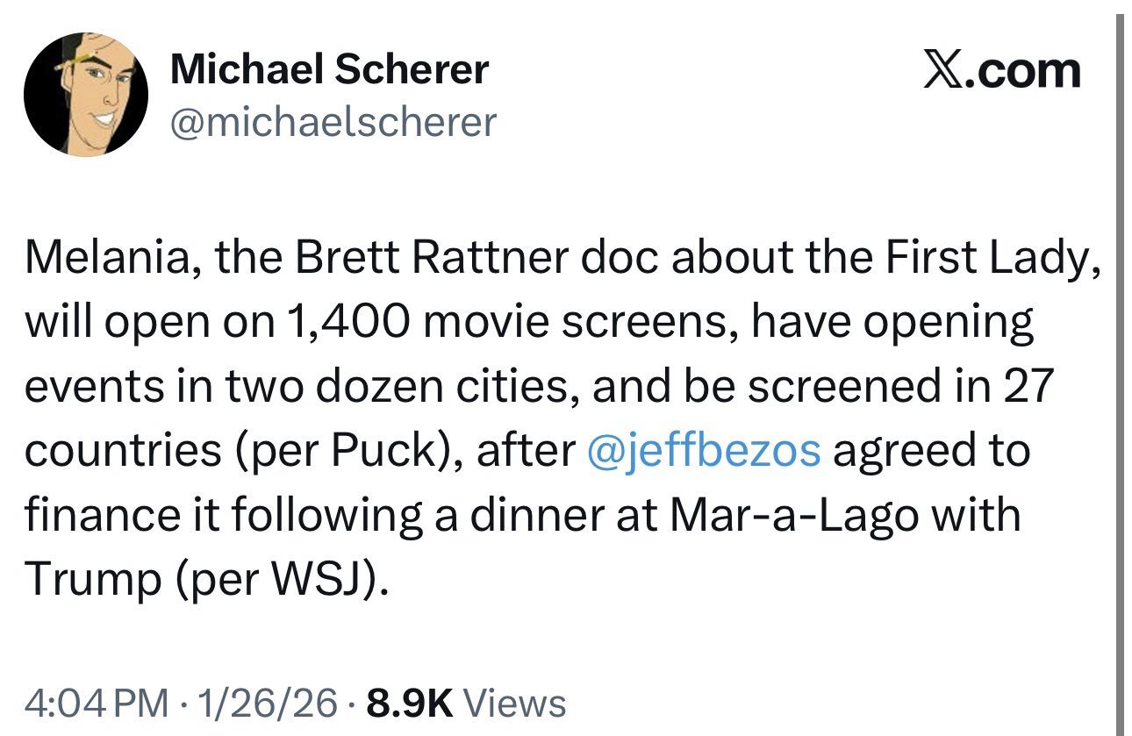The width and height of the screenshot is (1132, 736).
Task: Open the @jeffbezos mention link
Action: 703,450
